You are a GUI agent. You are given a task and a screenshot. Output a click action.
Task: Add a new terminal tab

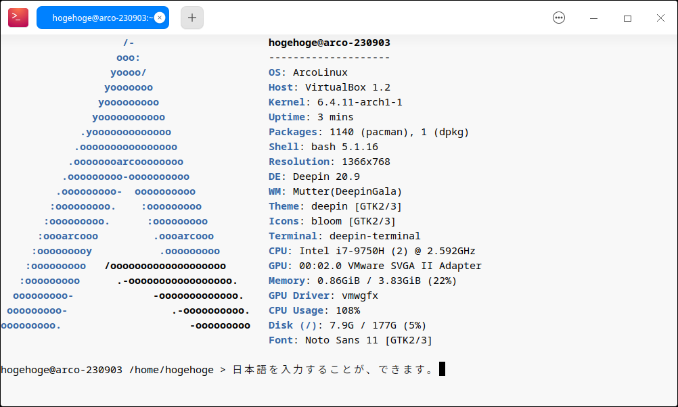point(192,18)
